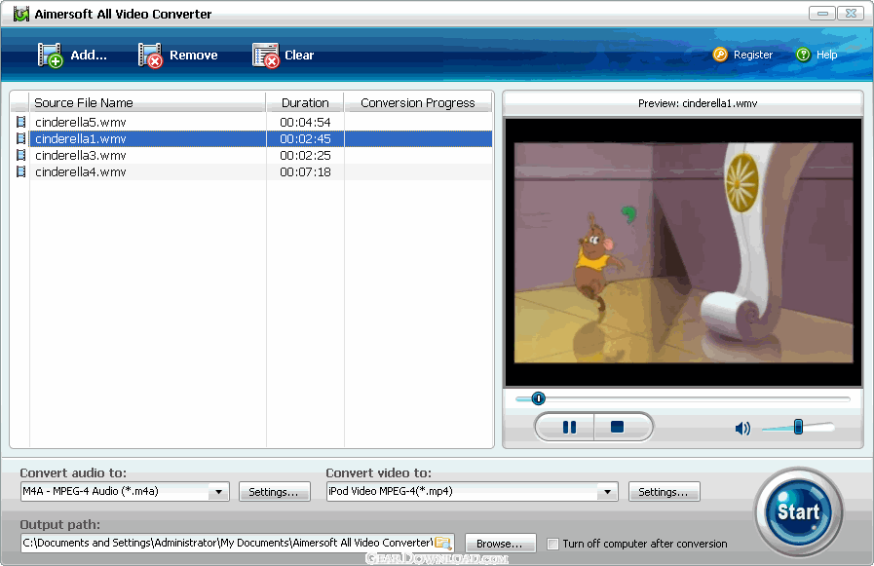Sort by Duration column header
Image resolution: width=874 pixels, height=566 pixels.
[x=305, y=102]
